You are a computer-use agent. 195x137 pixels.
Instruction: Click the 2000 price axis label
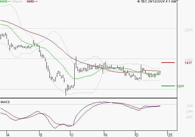tap(188, 30)
